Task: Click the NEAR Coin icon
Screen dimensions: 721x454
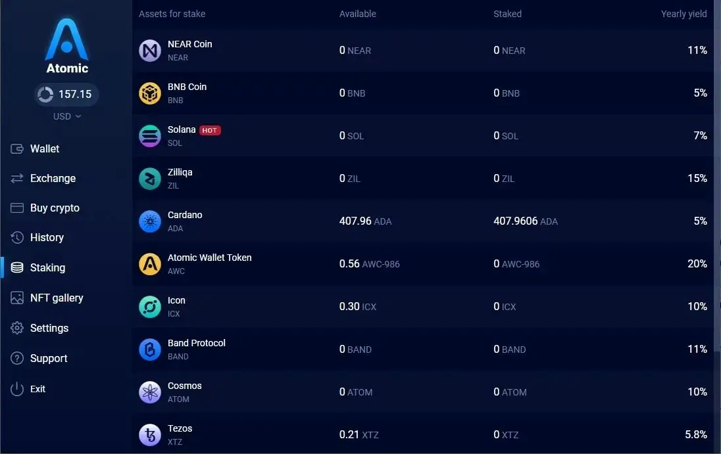Action: point(150,51)
